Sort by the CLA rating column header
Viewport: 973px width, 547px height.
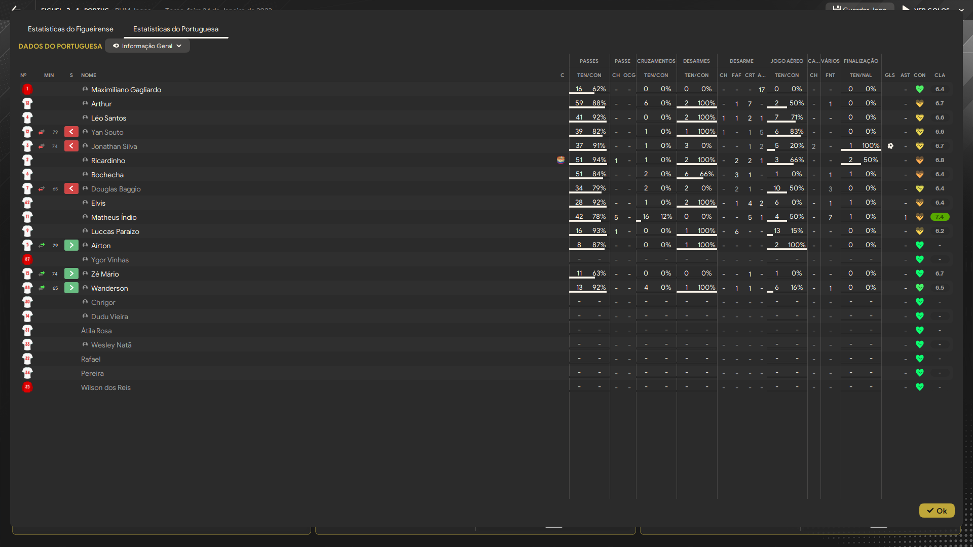(940, 75)
